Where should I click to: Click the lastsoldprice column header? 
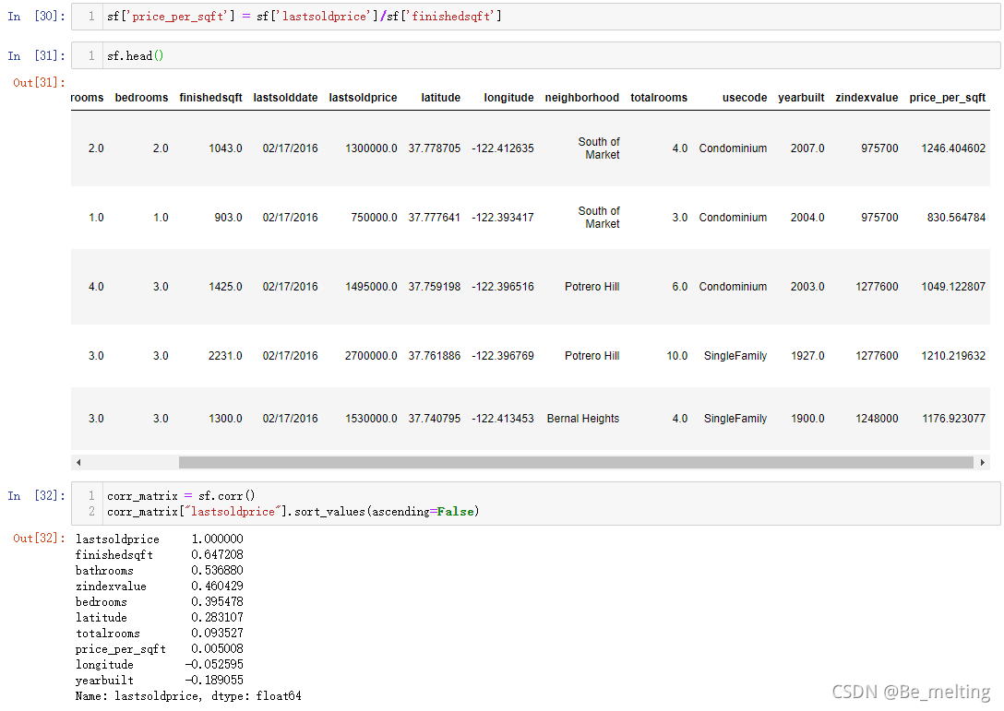[363, 97]
